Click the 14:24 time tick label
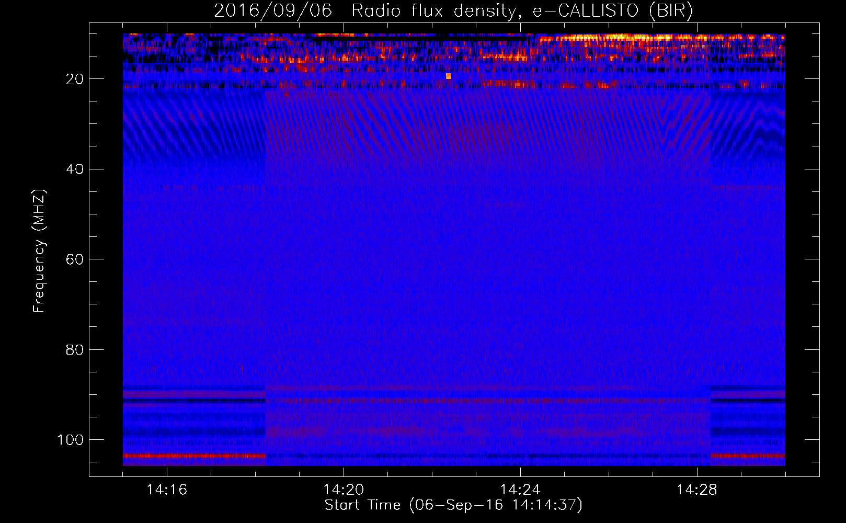This screenshot has height=523, width=846. [520, 490]
